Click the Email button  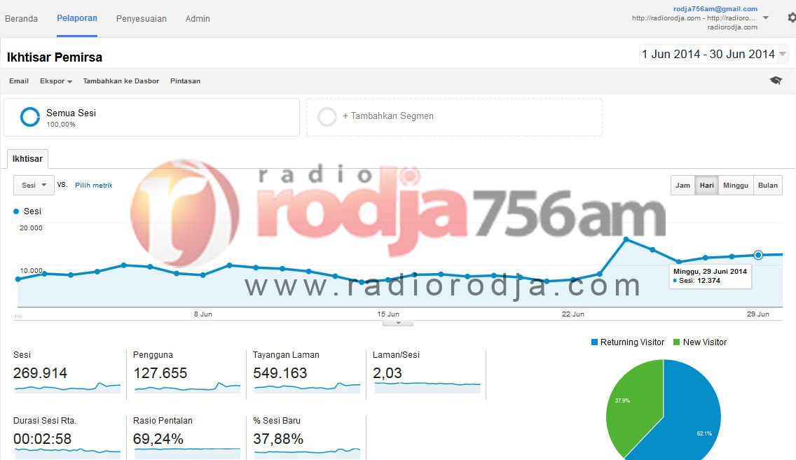tap(19, 81)
